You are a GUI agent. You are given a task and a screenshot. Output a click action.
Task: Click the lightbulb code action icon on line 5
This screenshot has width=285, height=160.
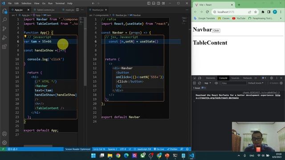click(25, 36)
